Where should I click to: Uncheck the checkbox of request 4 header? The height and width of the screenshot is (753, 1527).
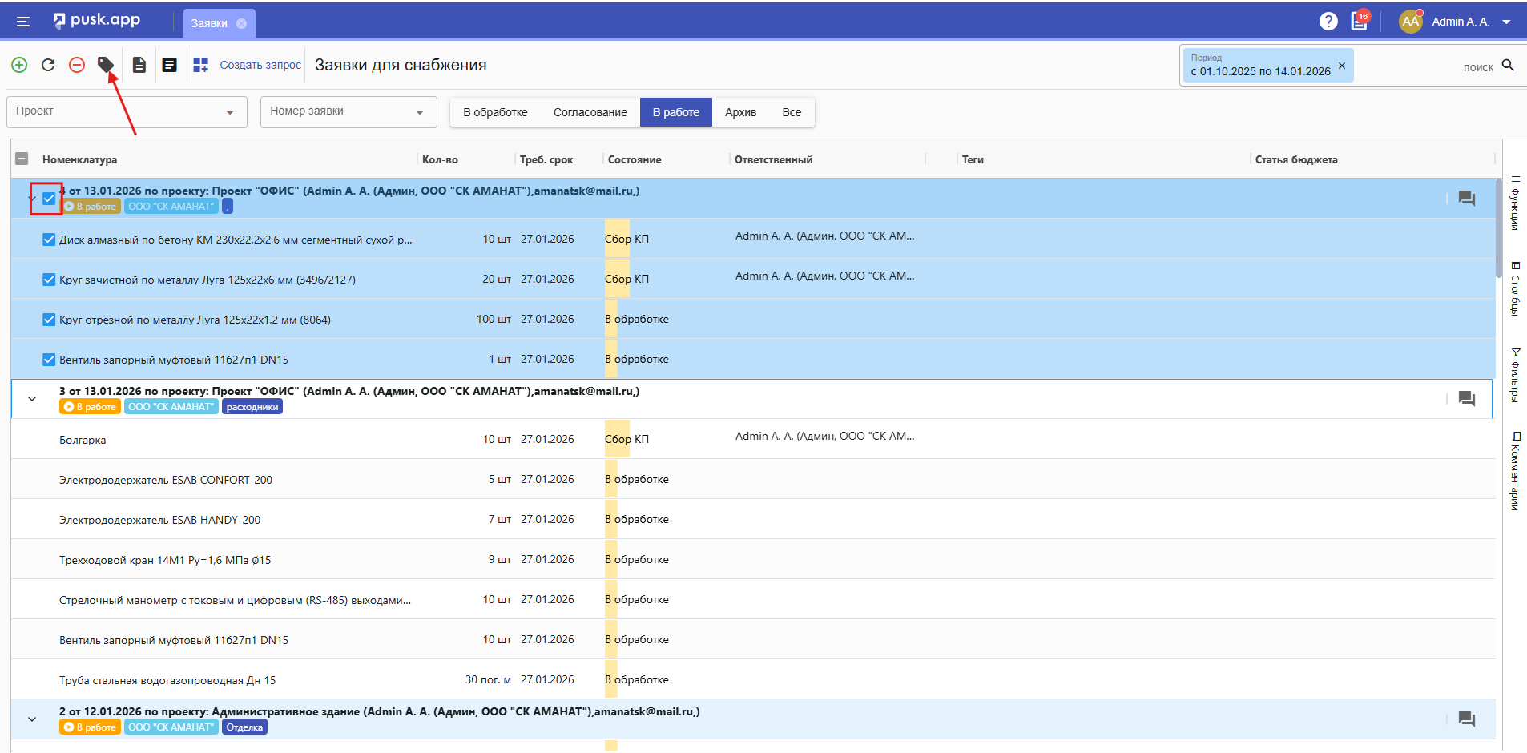point(49,199)
